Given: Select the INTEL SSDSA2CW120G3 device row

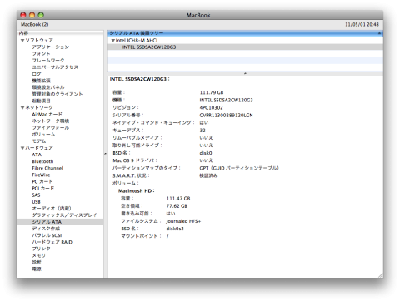Looking at the screenshot, I should [245, 47].
